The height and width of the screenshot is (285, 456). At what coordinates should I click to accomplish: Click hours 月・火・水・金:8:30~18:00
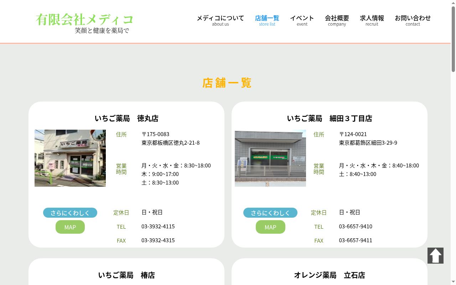176,165
